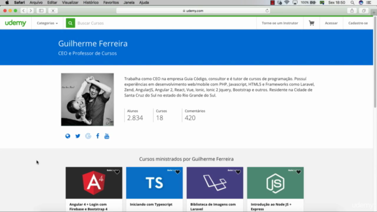Wishlist heart on Laravel course
The height and width of the screenshot is (212, 377).
tap(238, 172)
